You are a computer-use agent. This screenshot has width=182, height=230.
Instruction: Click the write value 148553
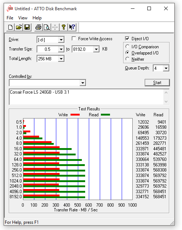click(x=142, y=138)
